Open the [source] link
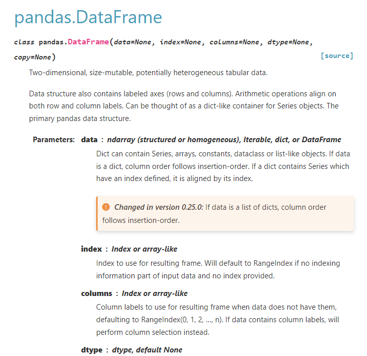The image size is (367, 356). 337,55
